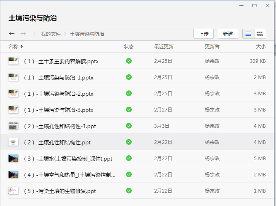The height and width of the screenshot is (206, 276).
Task: Click 状态 column header
Action: pos(129,46)
